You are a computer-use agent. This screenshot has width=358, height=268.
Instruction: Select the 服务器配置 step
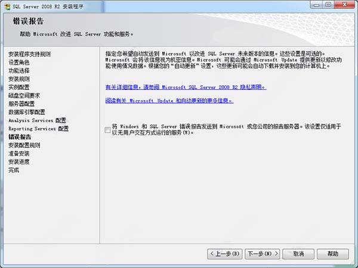pos(21,104)
